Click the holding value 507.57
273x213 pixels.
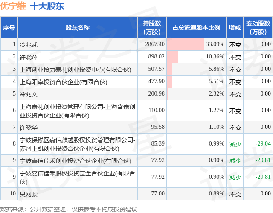pyautogui.click(x=157, y=69)
